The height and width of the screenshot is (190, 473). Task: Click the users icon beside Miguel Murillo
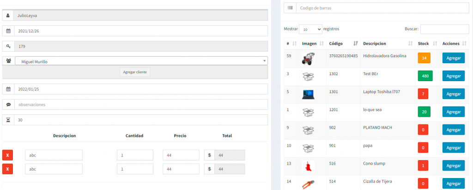tap(8, 61)
